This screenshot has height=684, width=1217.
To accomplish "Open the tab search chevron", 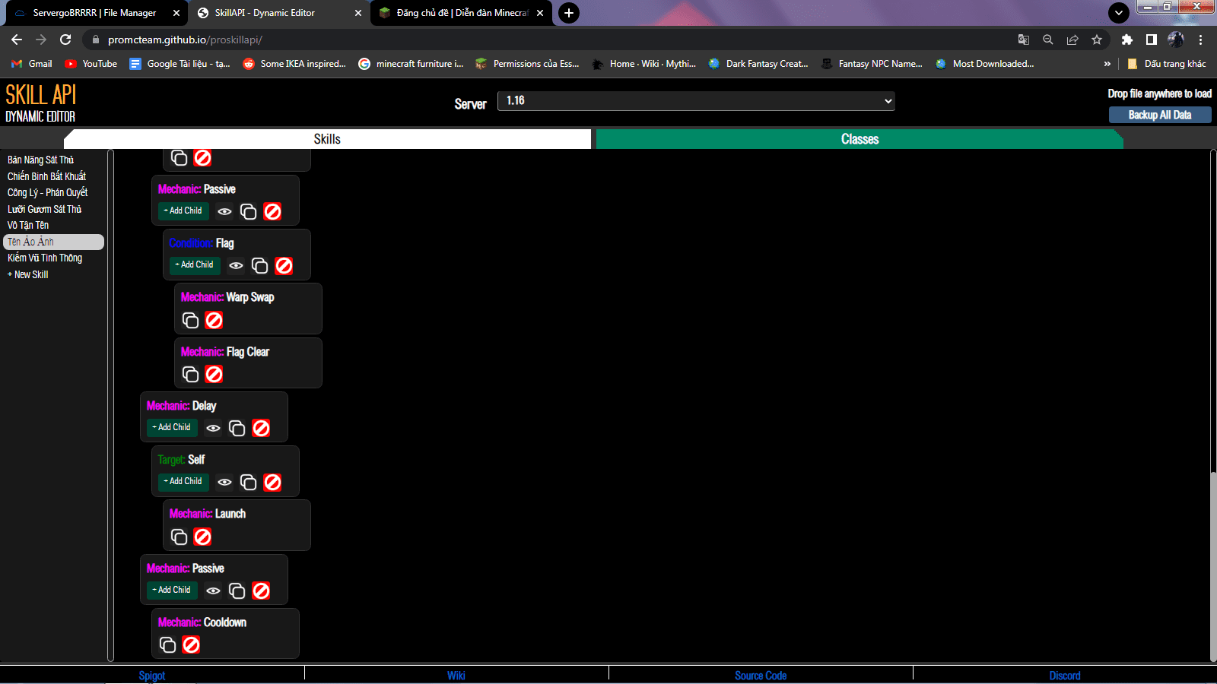I will (1119, 13).
